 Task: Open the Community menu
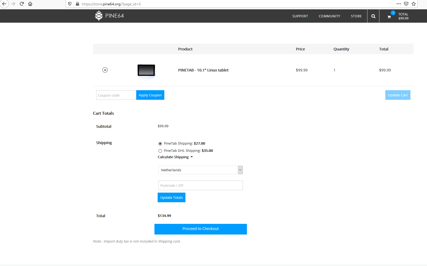(x=329, y=16)
